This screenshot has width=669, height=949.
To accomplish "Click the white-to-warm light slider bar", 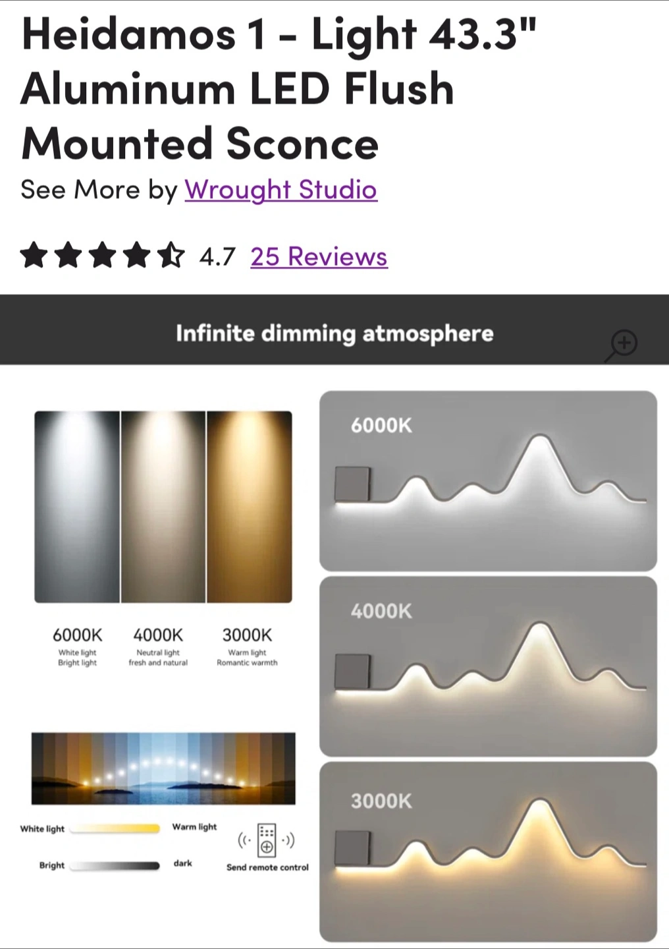I will [115, 829].
